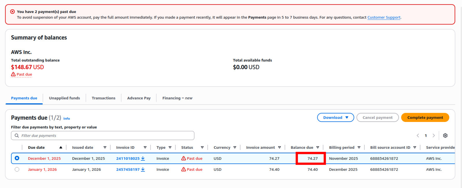Viewport: 462px width, 188px height.
Task: Sort by Due date ascending arrow
Action: tap(61, 147)
